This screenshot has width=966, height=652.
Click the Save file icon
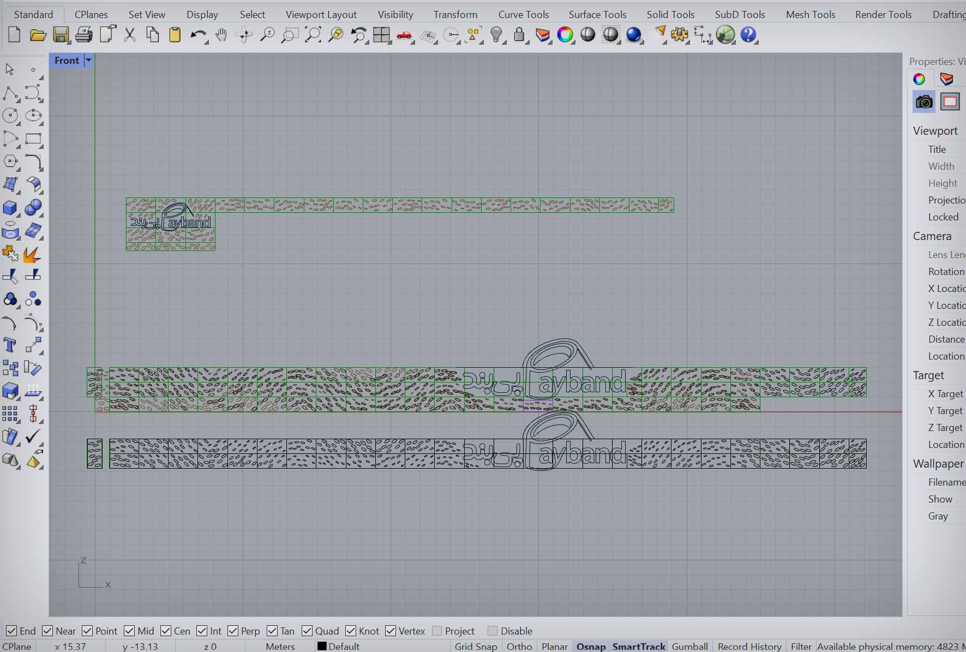(61, 35)
